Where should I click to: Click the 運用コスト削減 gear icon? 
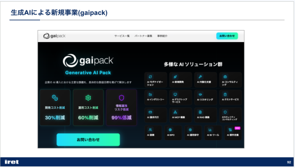pyautogui.click(x=88, y=98)
